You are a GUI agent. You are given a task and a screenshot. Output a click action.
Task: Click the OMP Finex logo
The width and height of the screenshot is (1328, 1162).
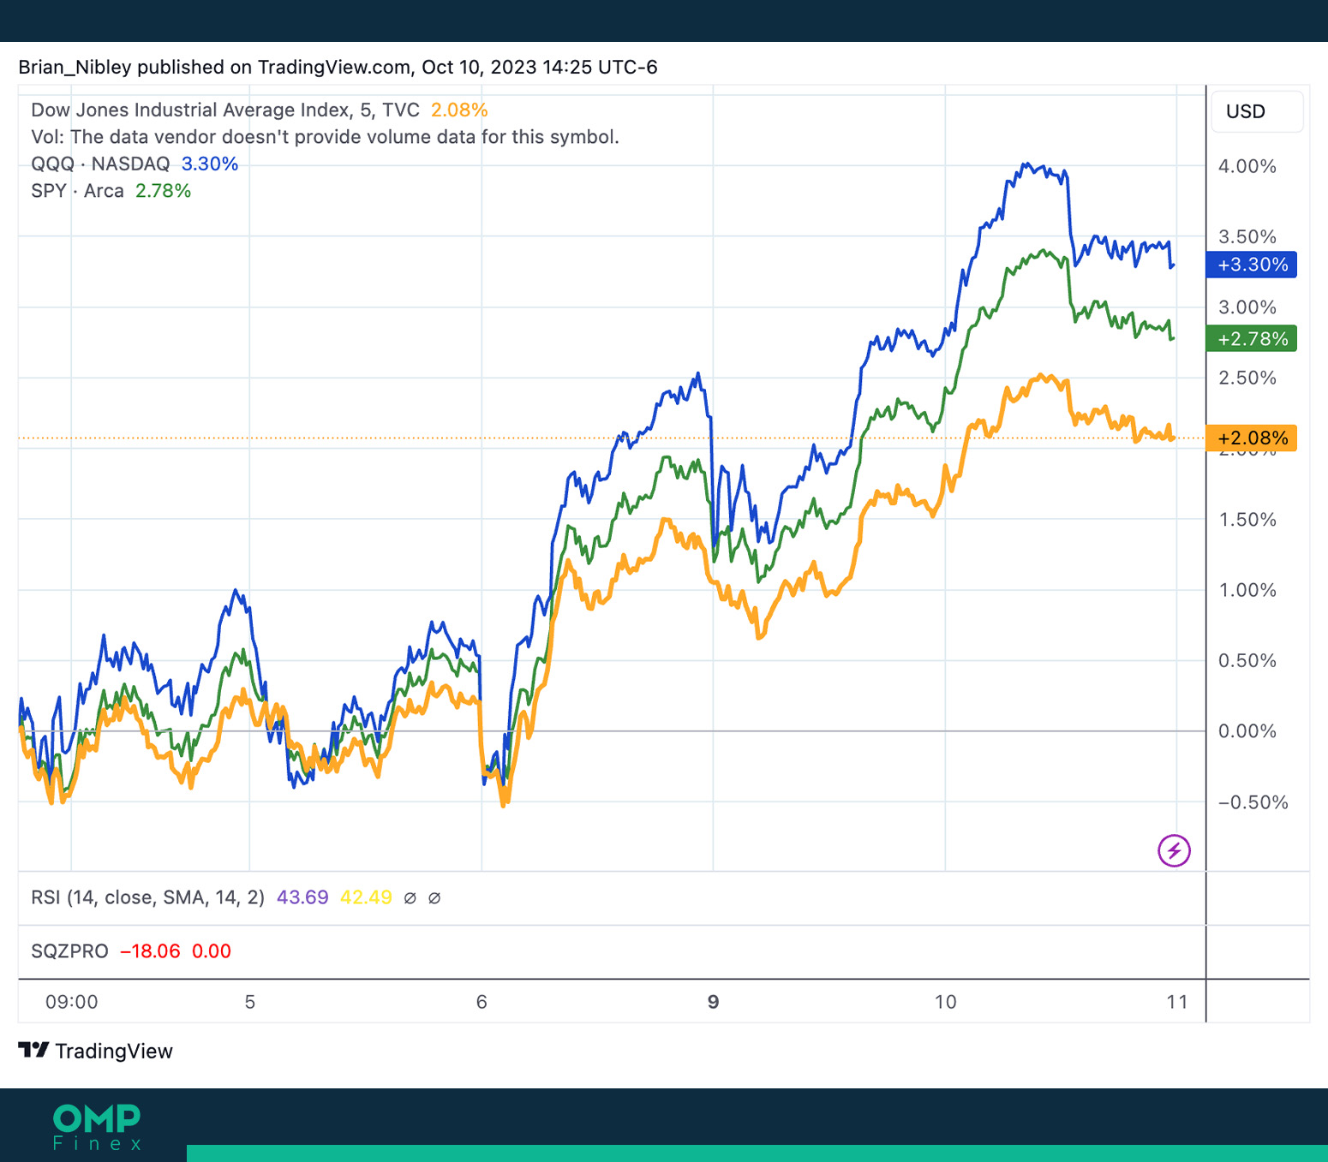(97, 1127)
